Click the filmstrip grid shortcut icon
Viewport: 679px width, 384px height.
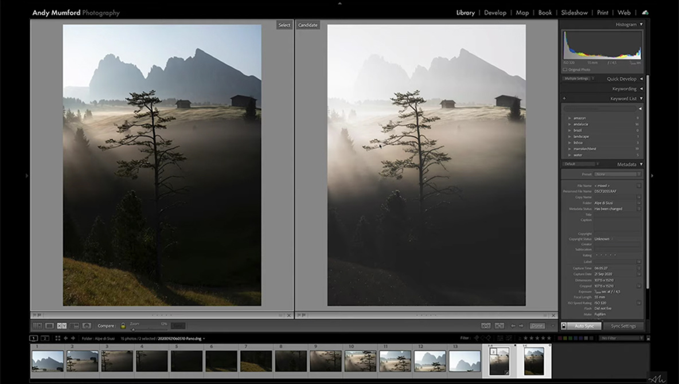(57, 339)
